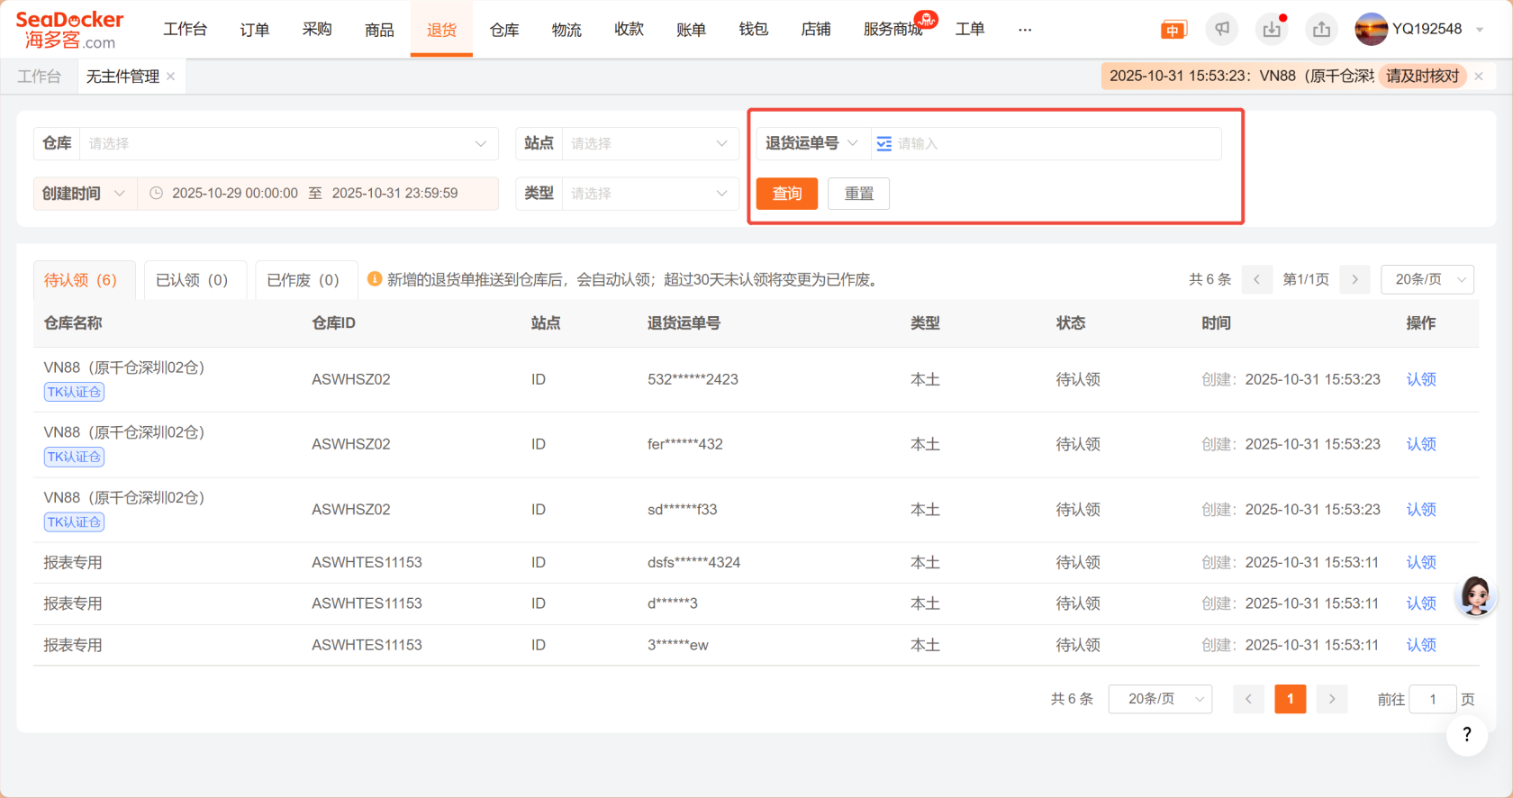Image resolution: width=1513 pixels, height=798 pixels.
Task: Click the orange 查询 search button
Action: click(786, 194)
